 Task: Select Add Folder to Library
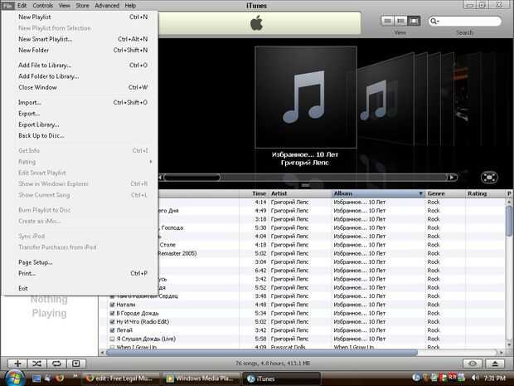coord(80,76)
